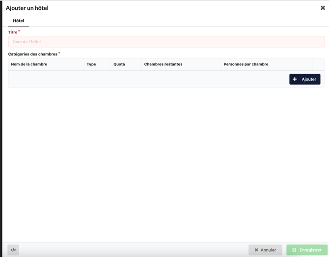Select the Personnes par chambre column header
The width and height of the screenshot is (329, 257).
pos(246,64)
